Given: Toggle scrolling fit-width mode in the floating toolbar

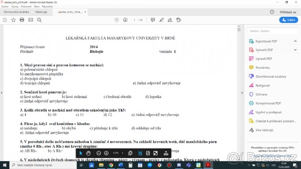Looking at the screenshot, I should pyautogui.click(x=140, y=153).
